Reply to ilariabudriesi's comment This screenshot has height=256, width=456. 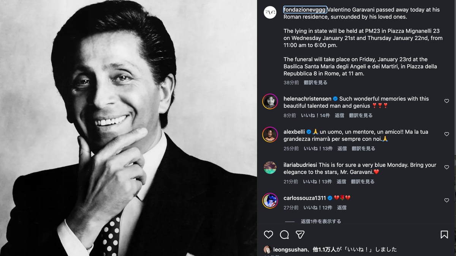coord(341,182)
